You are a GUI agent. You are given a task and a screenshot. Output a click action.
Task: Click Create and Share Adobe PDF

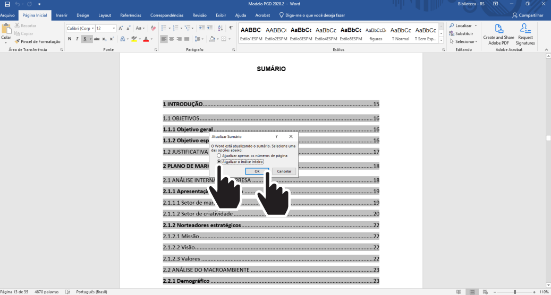pos(498,34)
